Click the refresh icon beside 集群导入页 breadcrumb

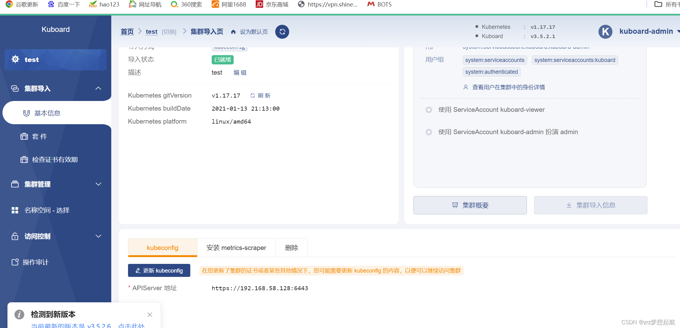pos(282,32)
